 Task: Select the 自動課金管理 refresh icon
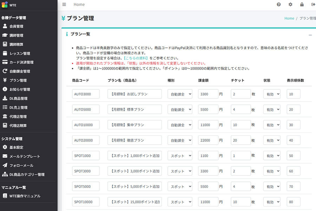coord(5,71)
